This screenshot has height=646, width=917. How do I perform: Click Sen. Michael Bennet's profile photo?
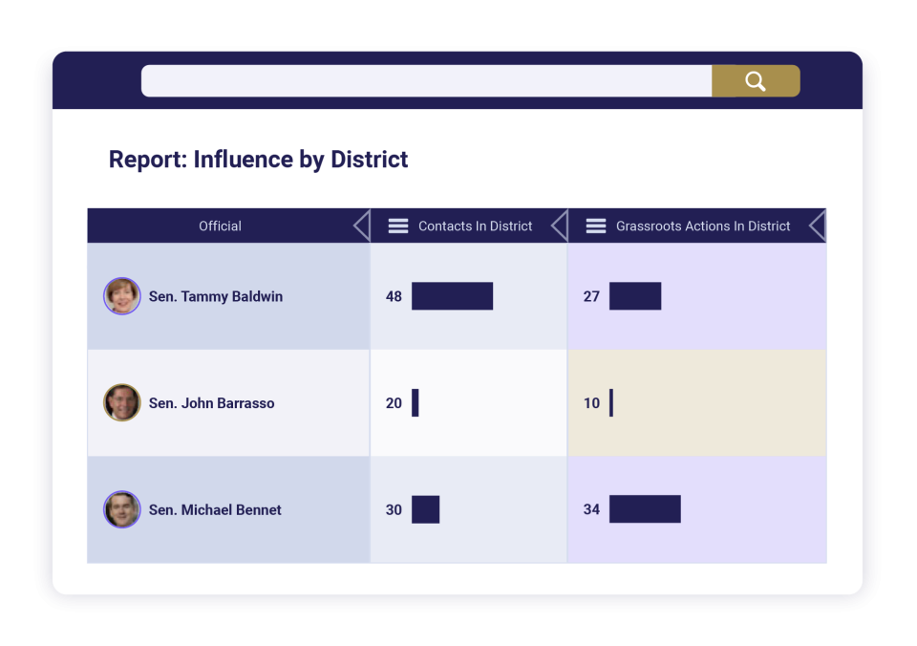tap(122, 509)
